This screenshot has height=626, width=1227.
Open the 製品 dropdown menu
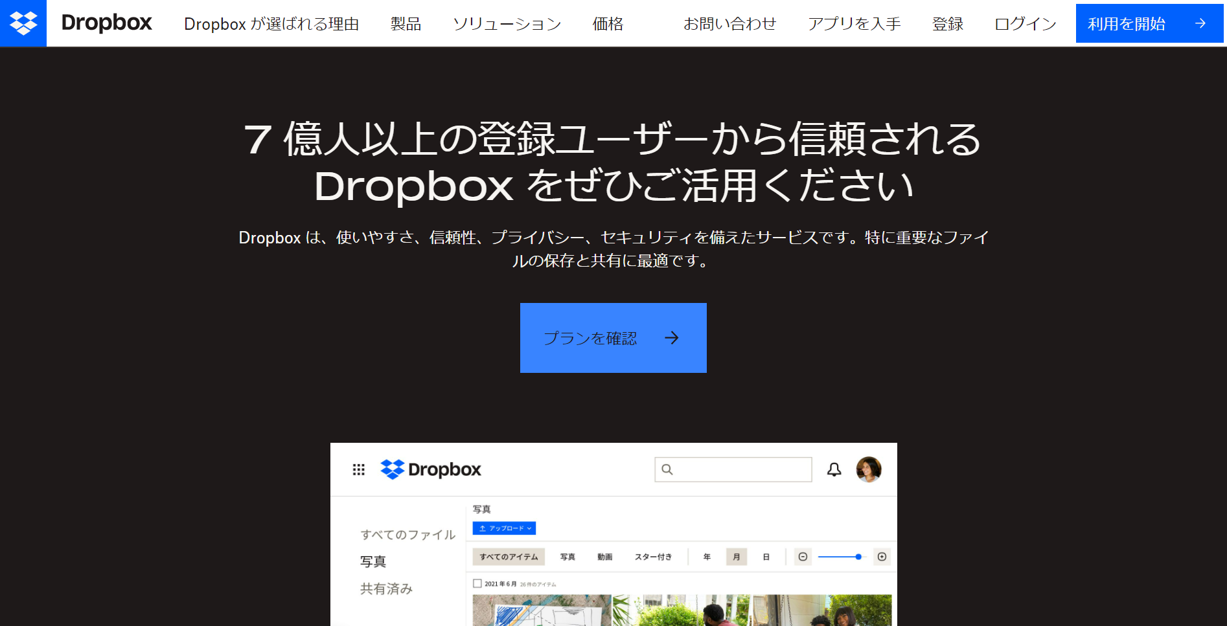coord(406,23)
